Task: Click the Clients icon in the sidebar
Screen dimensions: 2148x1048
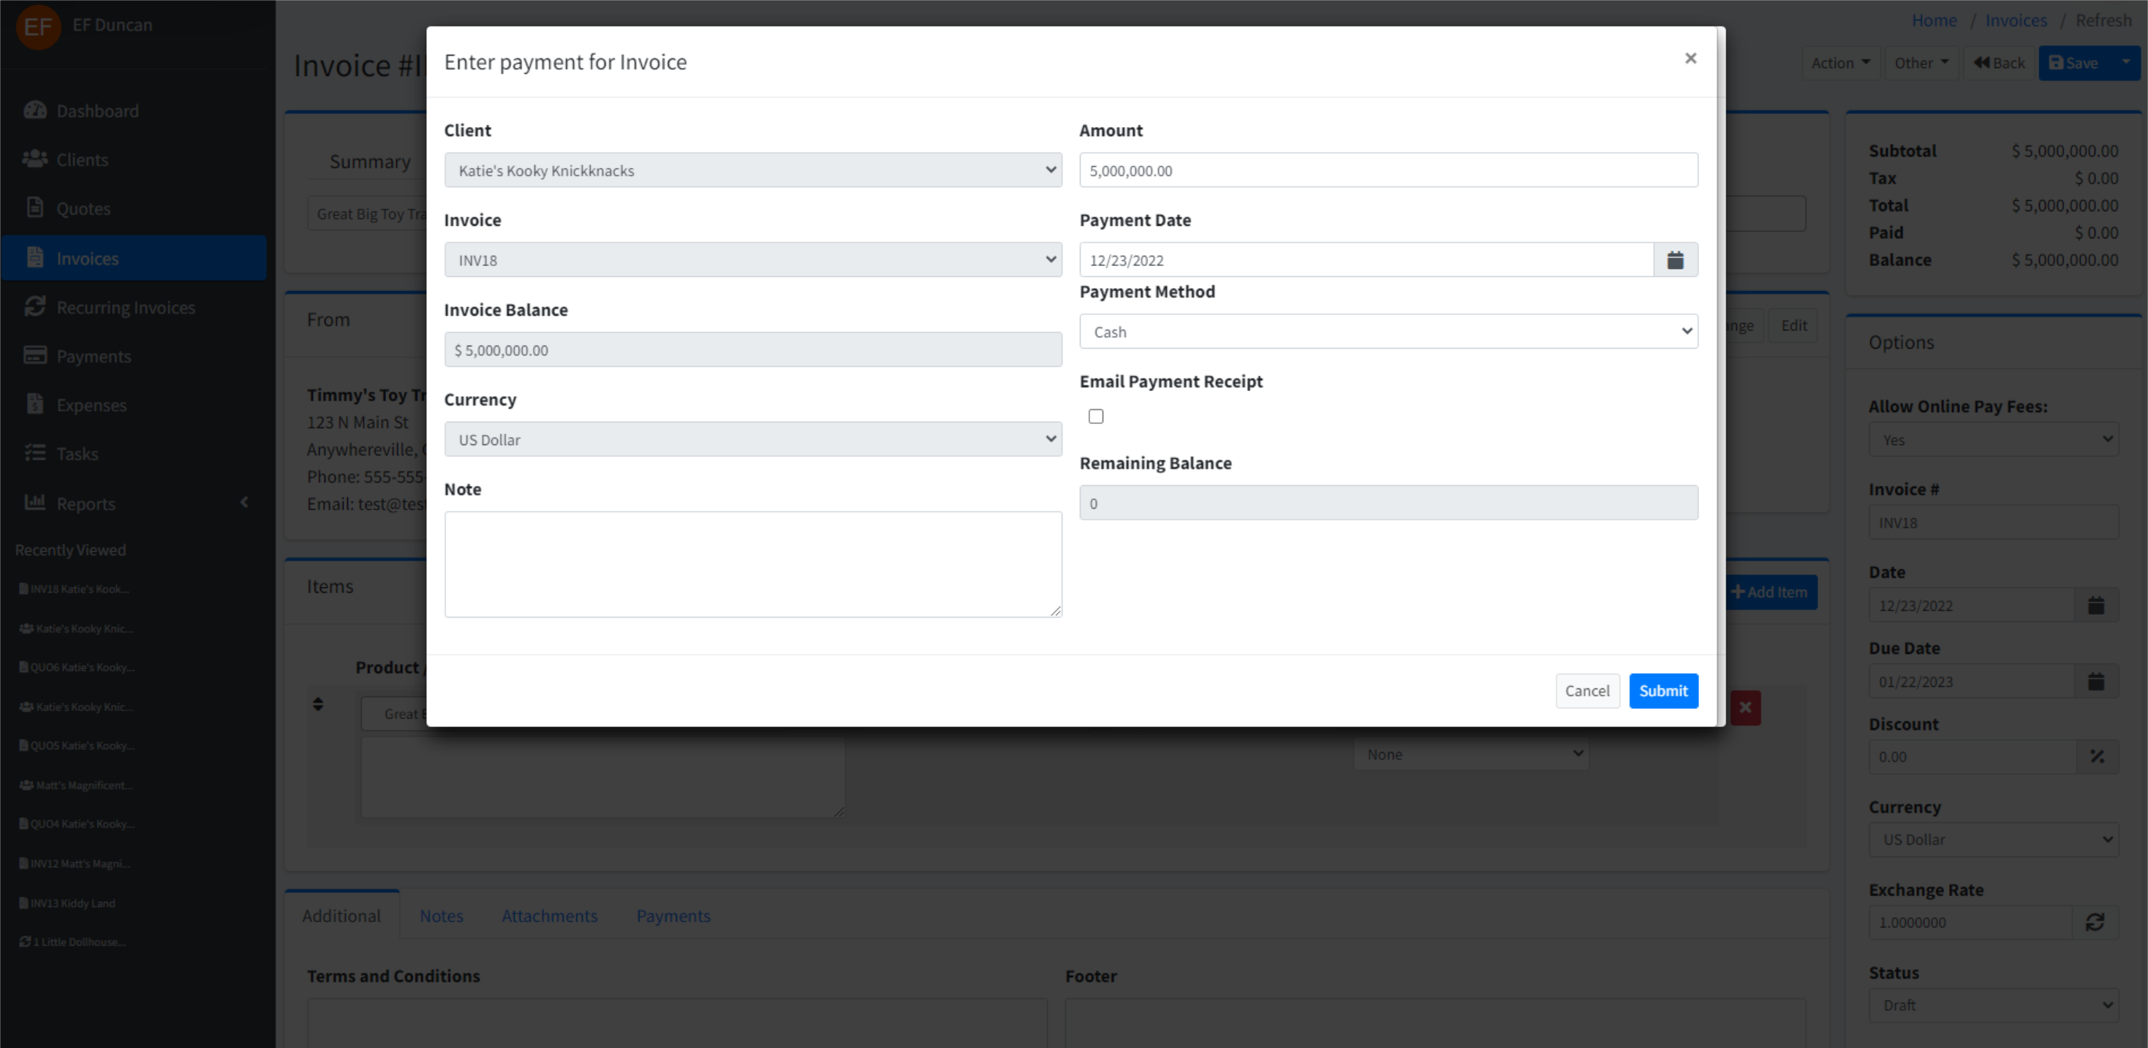Action: click(x=35, y=159)
